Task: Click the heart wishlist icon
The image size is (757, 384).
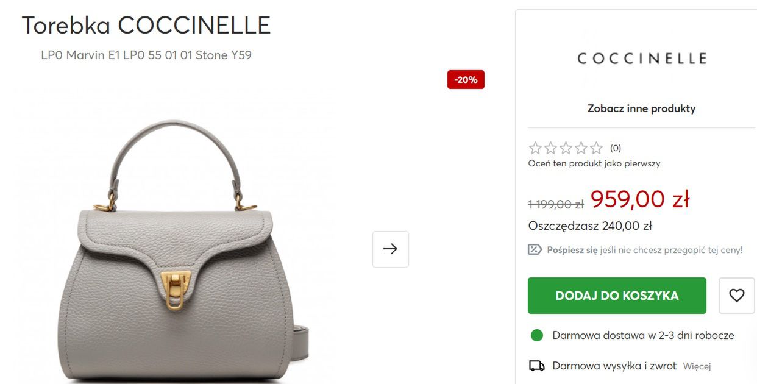Action: (737, 296)
